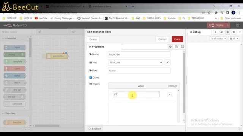
Task: Select the comment palette node
Action: point(14,104)
